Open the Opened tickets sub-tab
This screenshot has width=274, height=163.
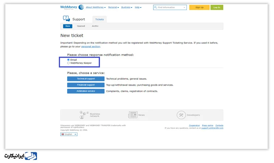81,26
